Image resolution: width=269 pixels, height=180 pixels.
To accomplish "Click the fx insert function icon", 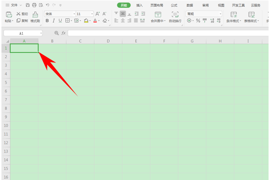I will click(x=63, y=33).
